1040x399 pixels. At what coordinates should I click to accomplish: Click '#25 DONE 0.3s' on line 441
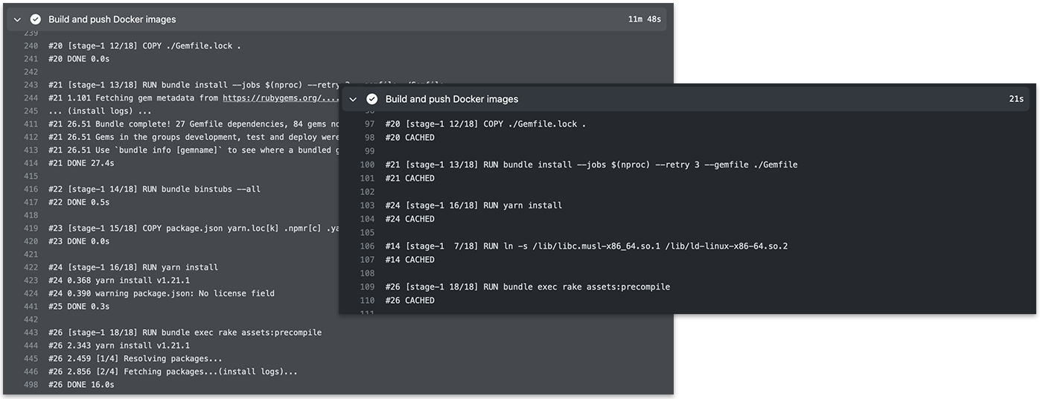(x=79, y=306)
